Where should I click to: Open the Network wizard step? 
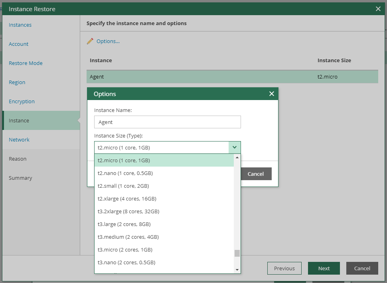pos(19,140)
